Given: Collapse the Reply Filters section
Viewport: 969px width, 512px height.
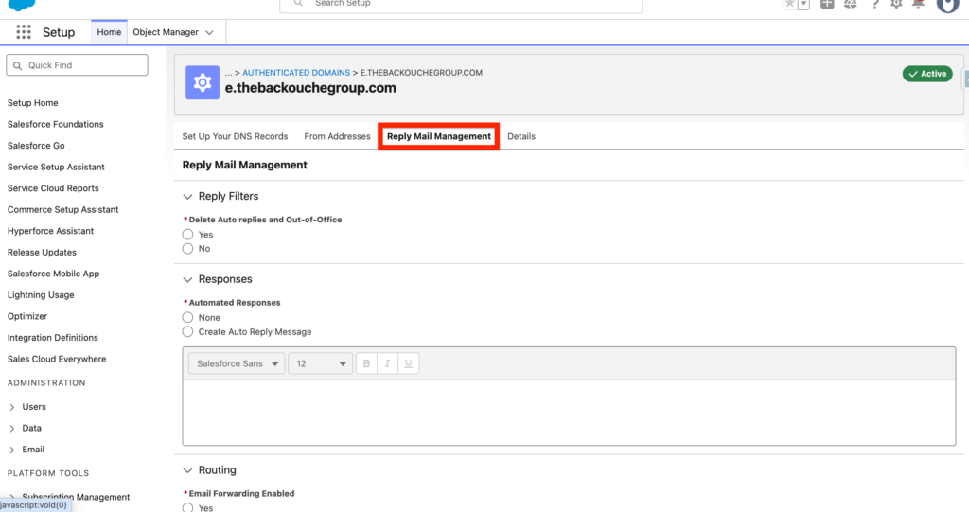Looking at the screenshot, I should tap(187, 197).
